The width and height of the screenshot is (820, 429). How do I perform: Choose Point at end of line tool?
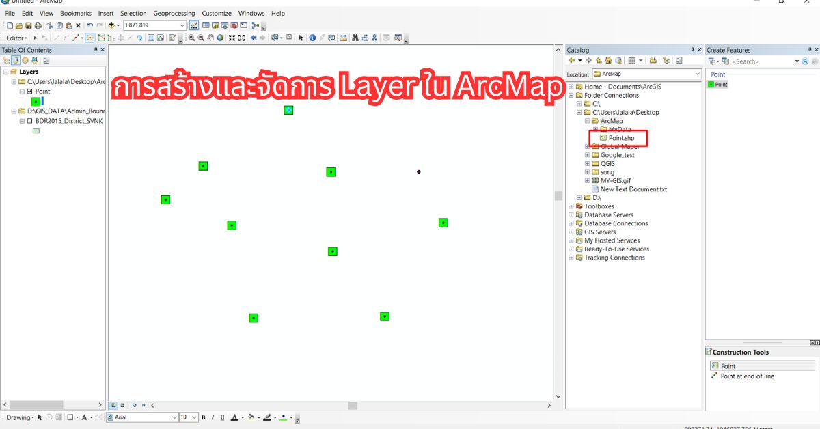point(743,376)
